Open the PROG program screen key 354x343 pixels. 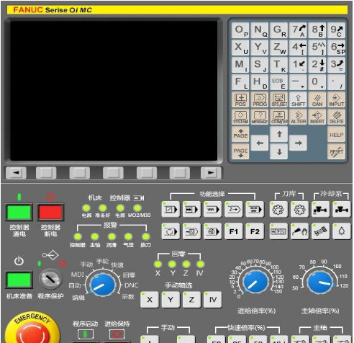[x=260, y=99]
